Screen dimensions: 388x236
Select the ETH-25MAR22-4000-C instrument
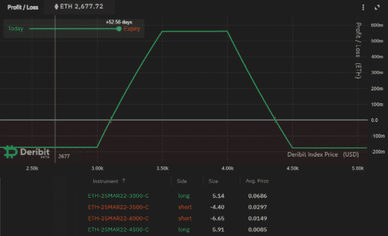coord(118,218)
